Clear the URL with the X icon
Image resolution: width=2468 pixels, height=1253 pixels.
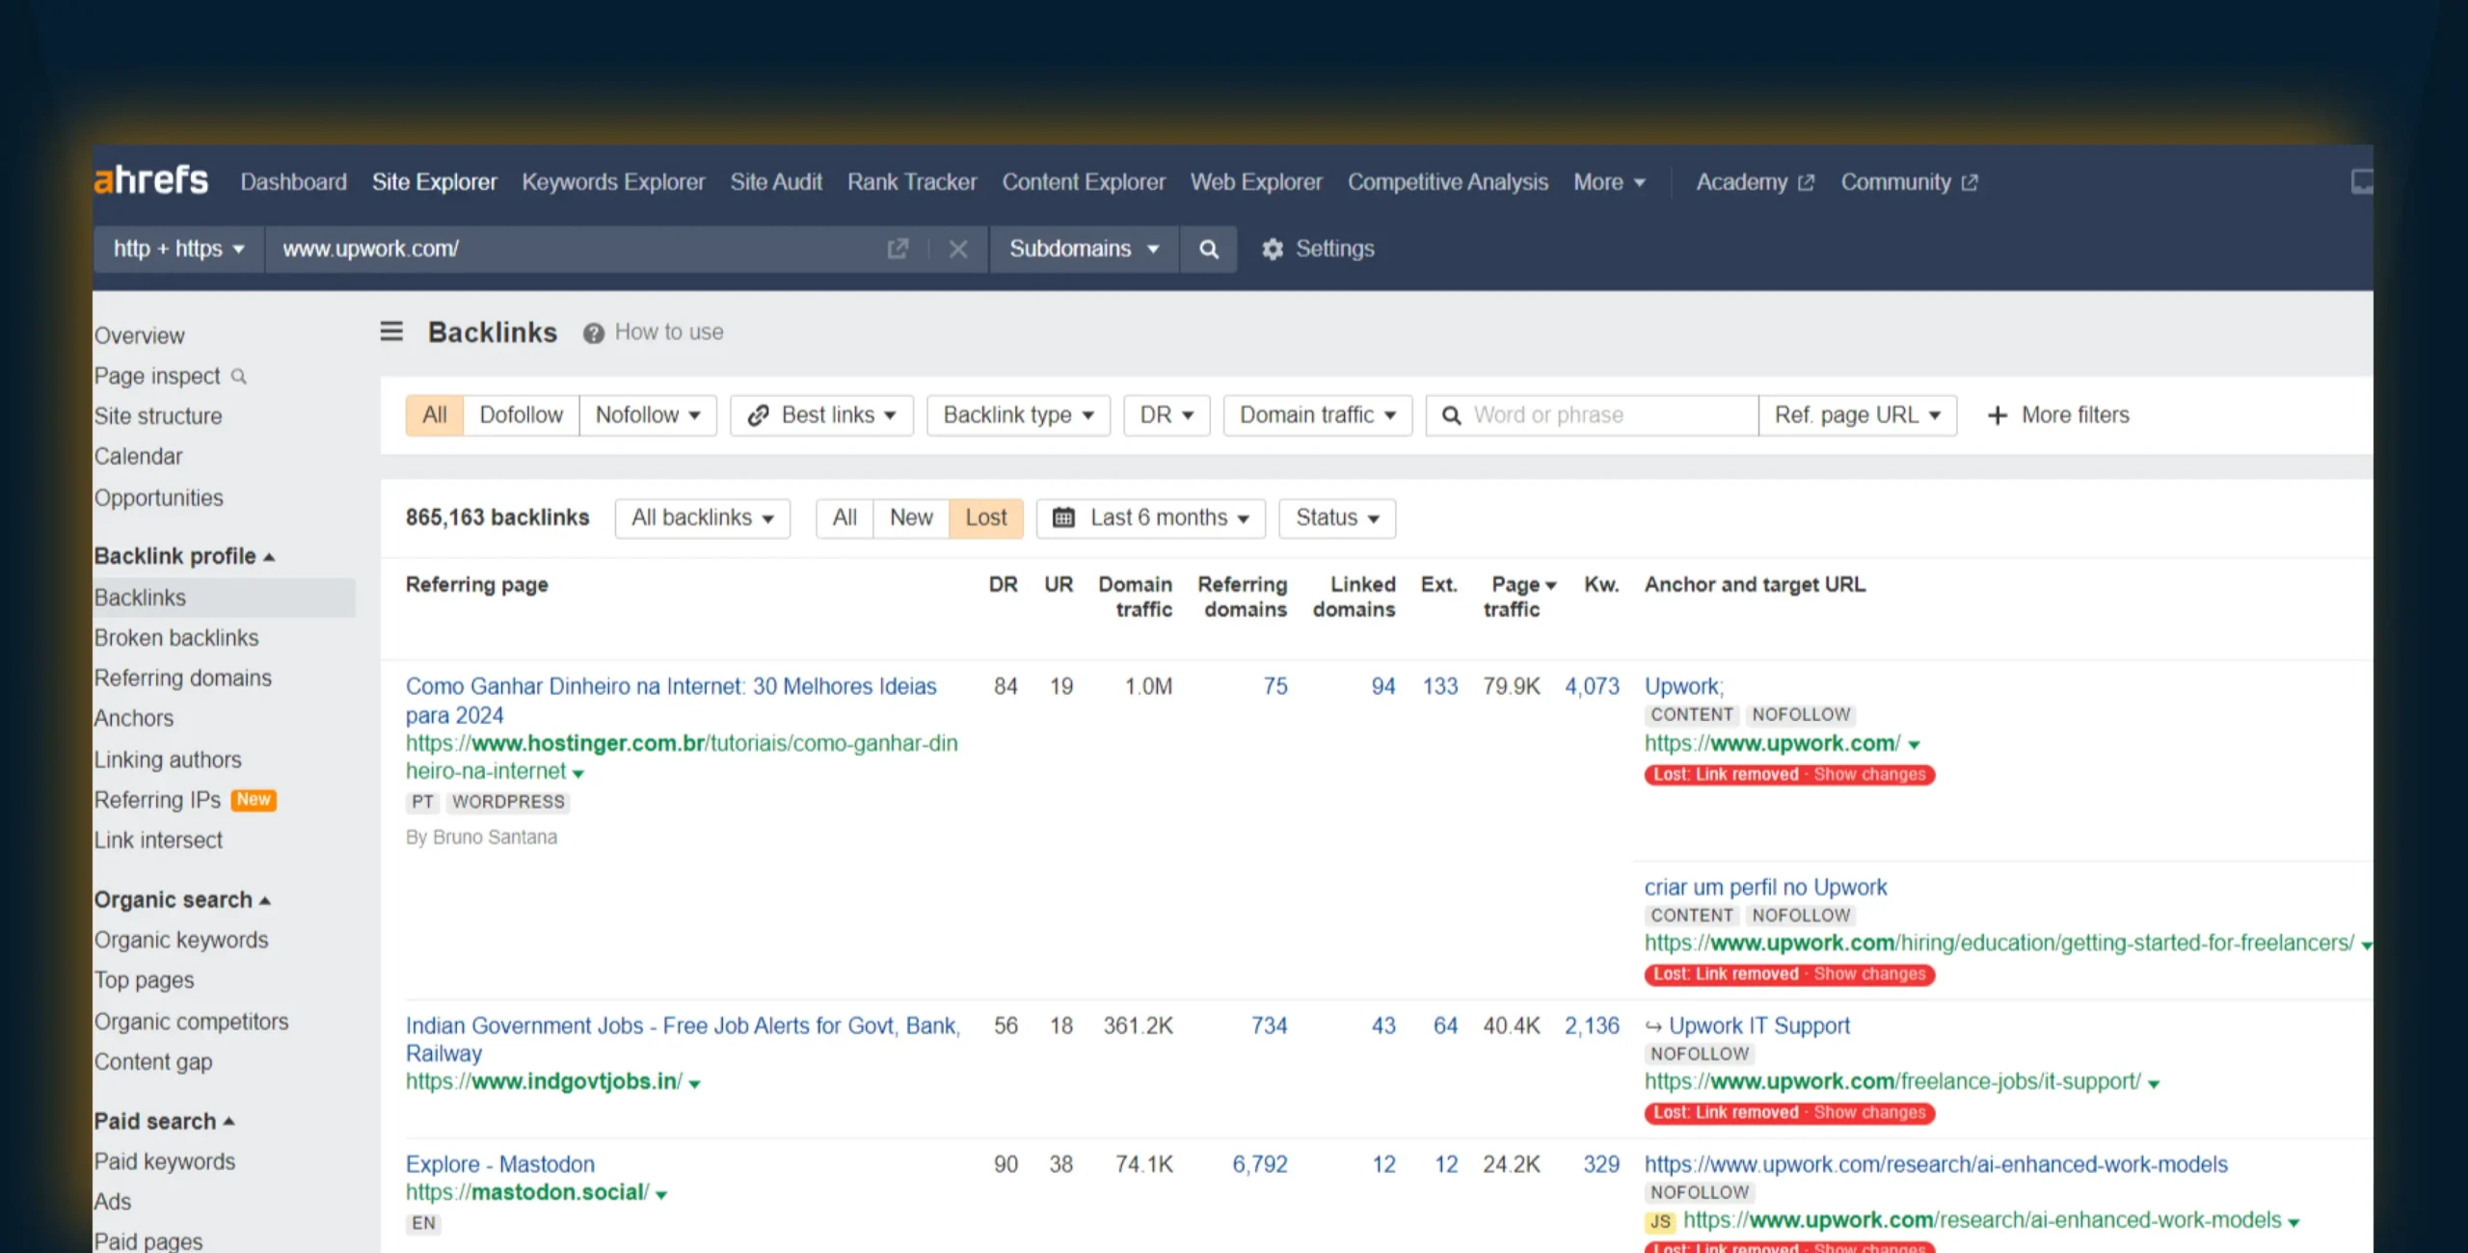957,250
